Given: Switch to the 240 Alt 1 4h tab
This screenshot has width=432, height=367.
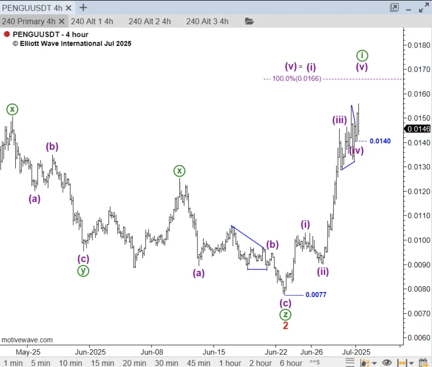Looking at the screenshot, I should pos(92,21).
